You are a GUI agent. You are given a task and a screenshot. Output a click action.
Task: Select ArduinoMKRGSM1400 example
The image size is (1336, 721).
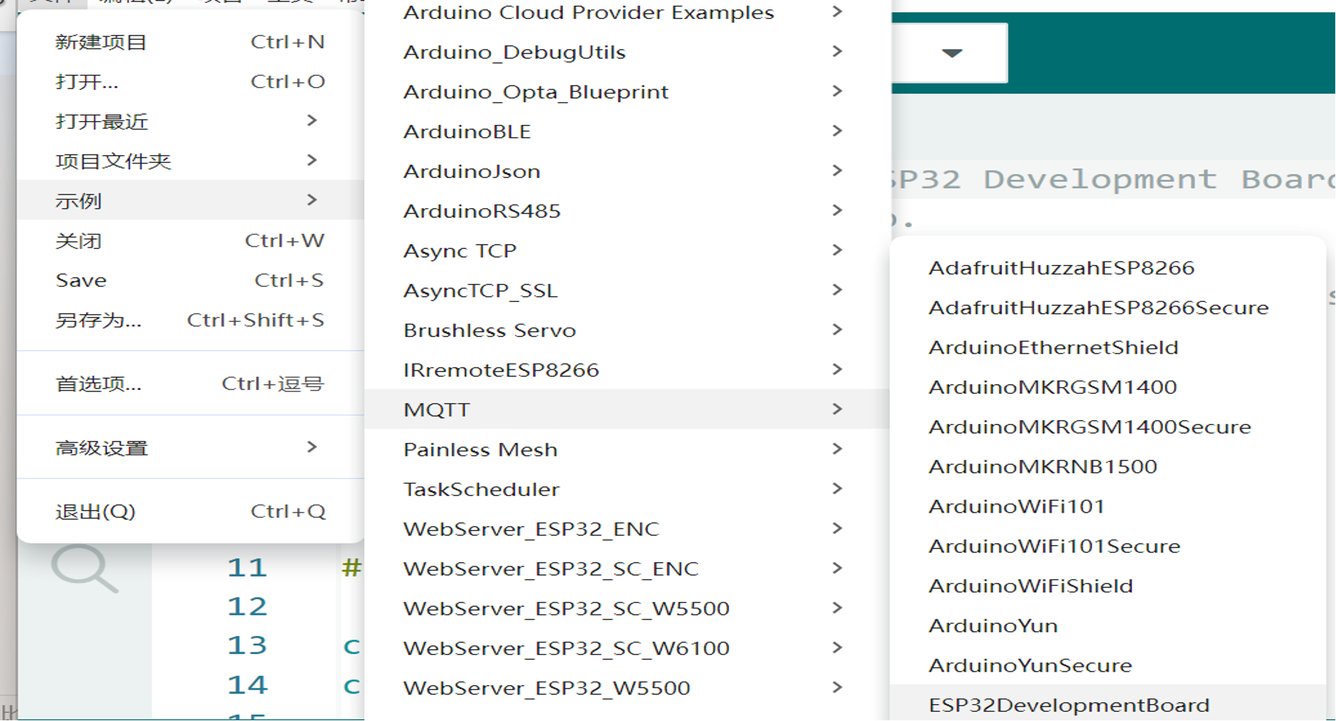click(x=1108, y=387)
